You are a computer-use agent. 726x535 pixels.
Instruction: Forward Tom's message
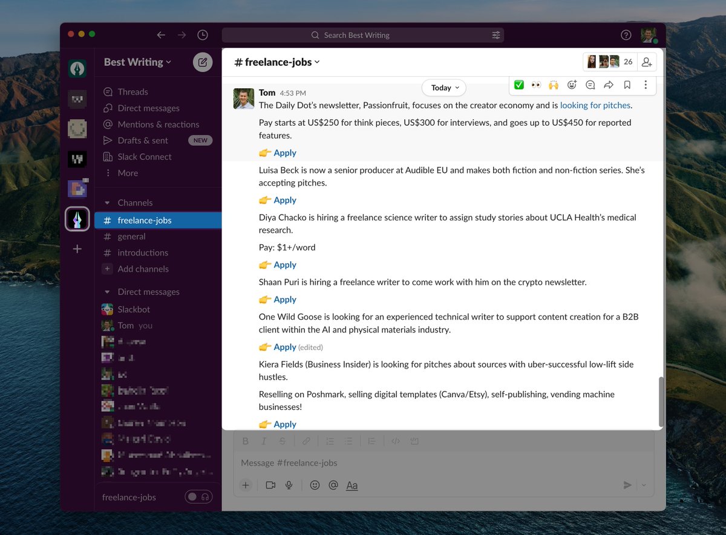point(609,85)
